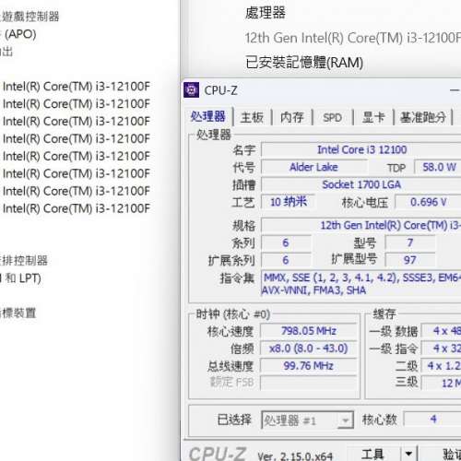The height and width of the screenshot is (461, 461).
Task: Click the CPU-Z app icon in title bar
Action: coord(191,90)
